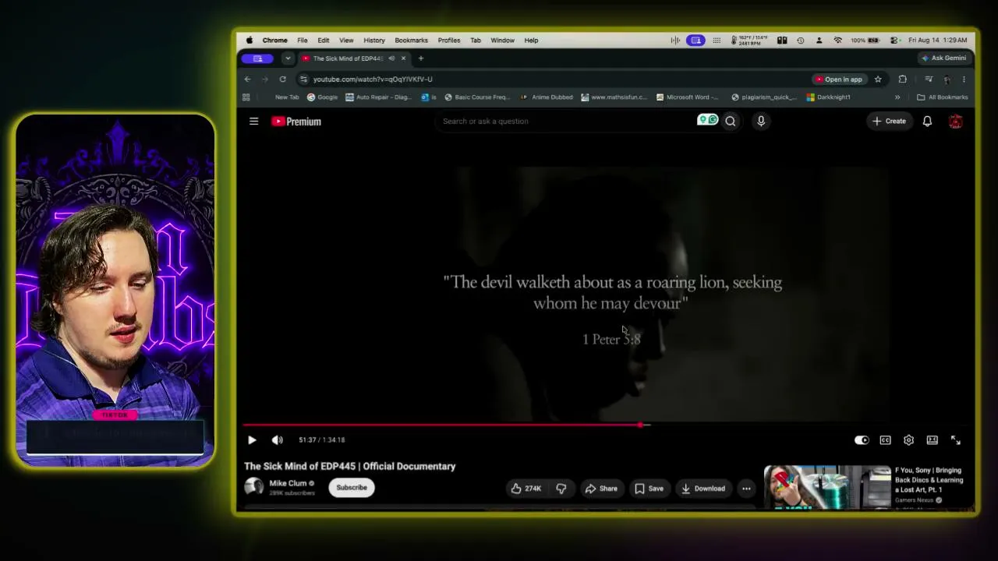This screenshot has width=998, height=561.
Task: Select the youtube.com address bar URL
Action: click(373, 79)
